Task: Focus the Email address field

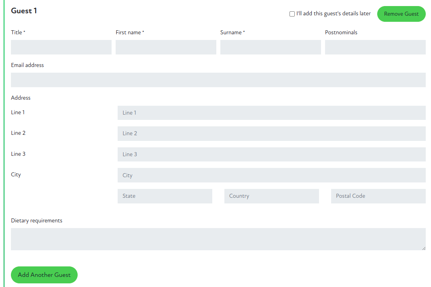Action: pos(218,80)
